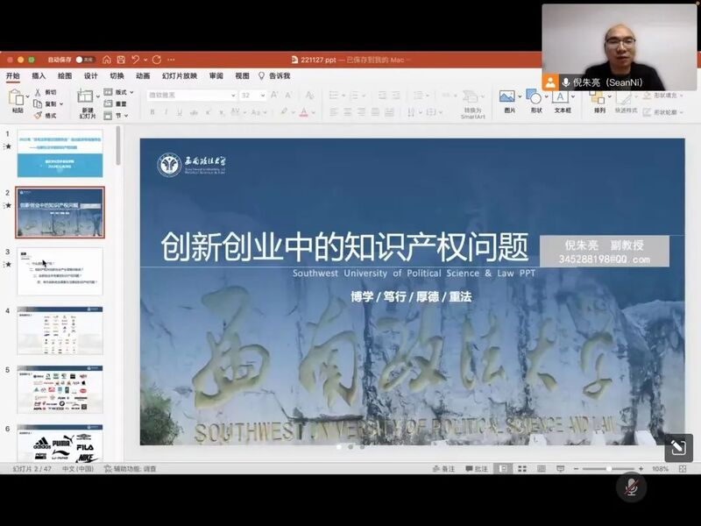This screenshot has width=701, height=526.
Task: Click the fit slide to window icon
Action: pyautogui.click(x=683, y=469)
